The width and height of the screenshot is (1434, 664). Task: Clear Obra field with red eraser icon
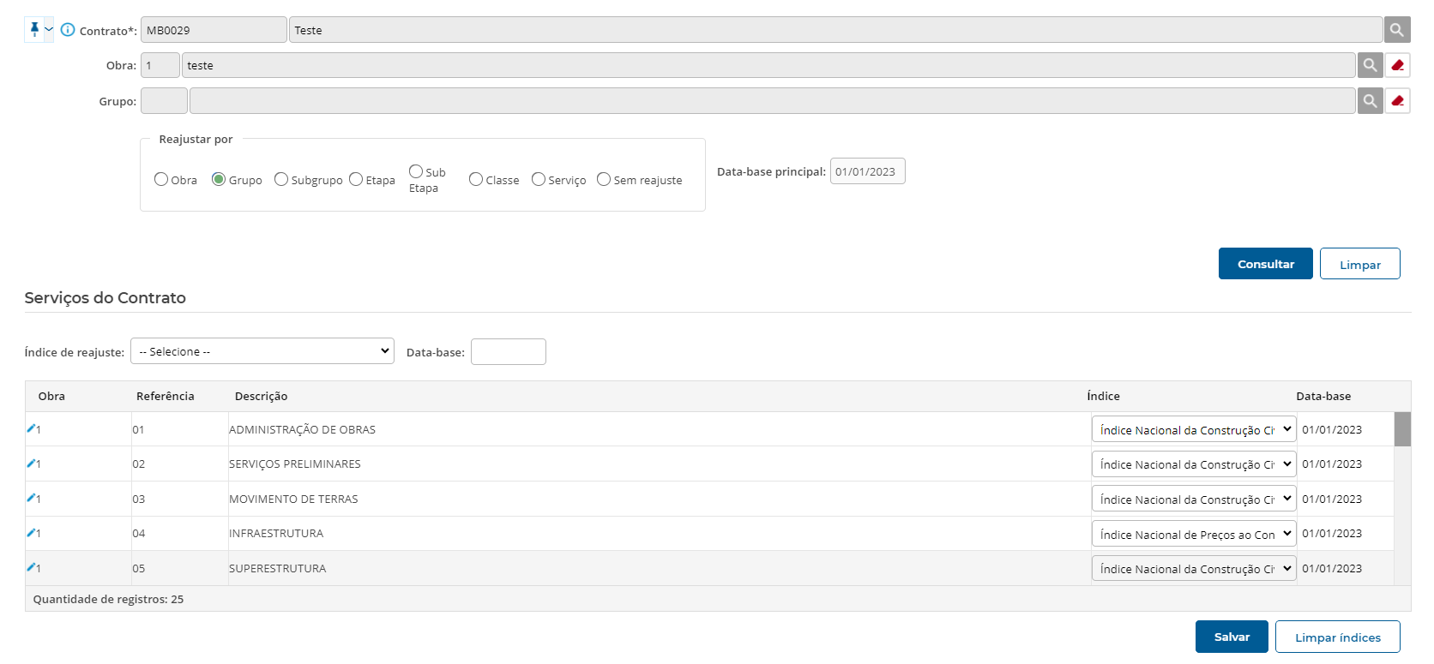1397,65
